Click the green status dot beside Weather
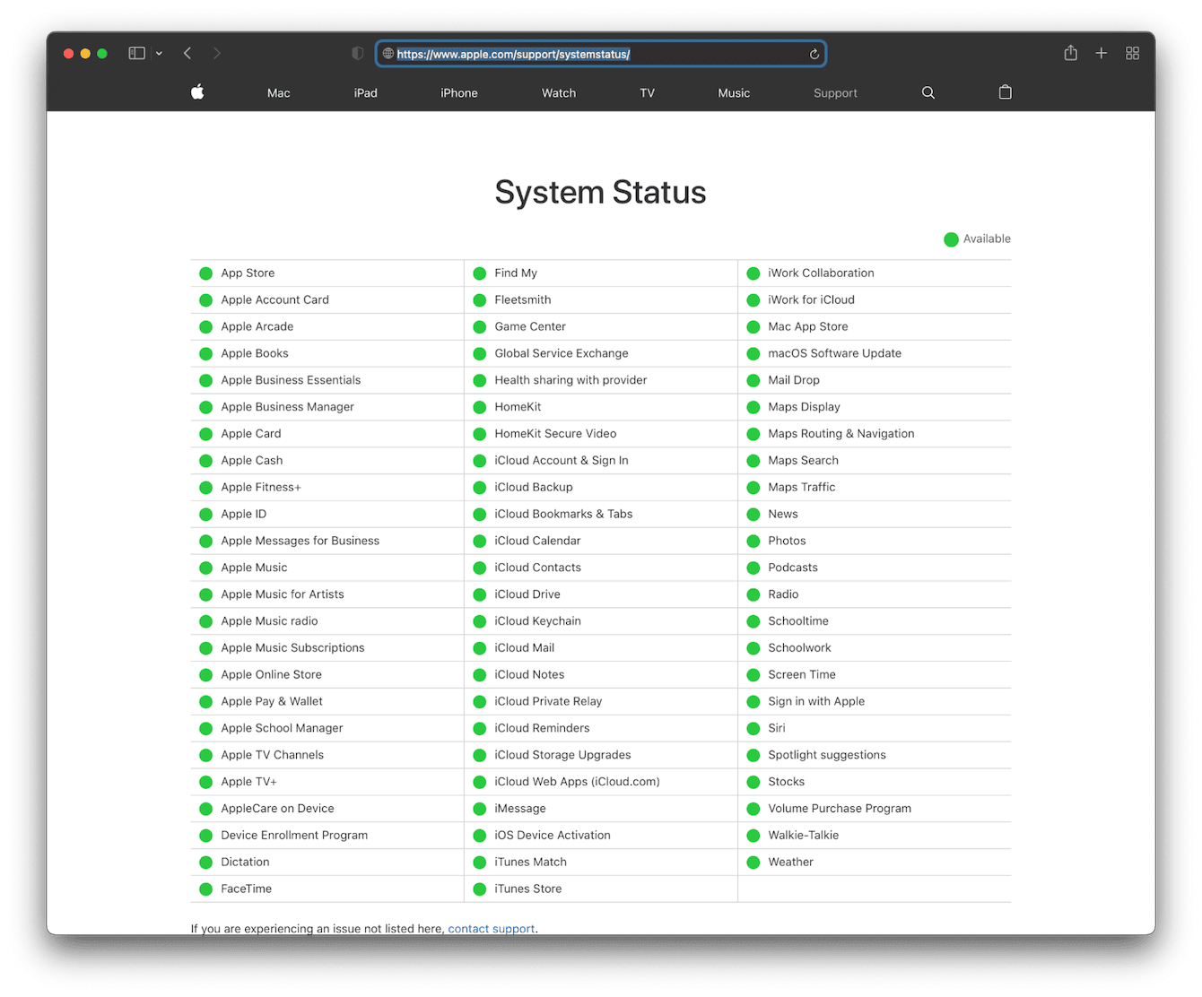1202x997 pixels. (x=753, y=863)
